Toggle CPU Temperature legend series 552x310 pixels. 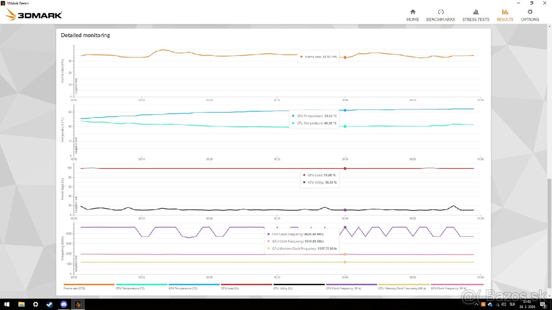[x=141, y=288]
